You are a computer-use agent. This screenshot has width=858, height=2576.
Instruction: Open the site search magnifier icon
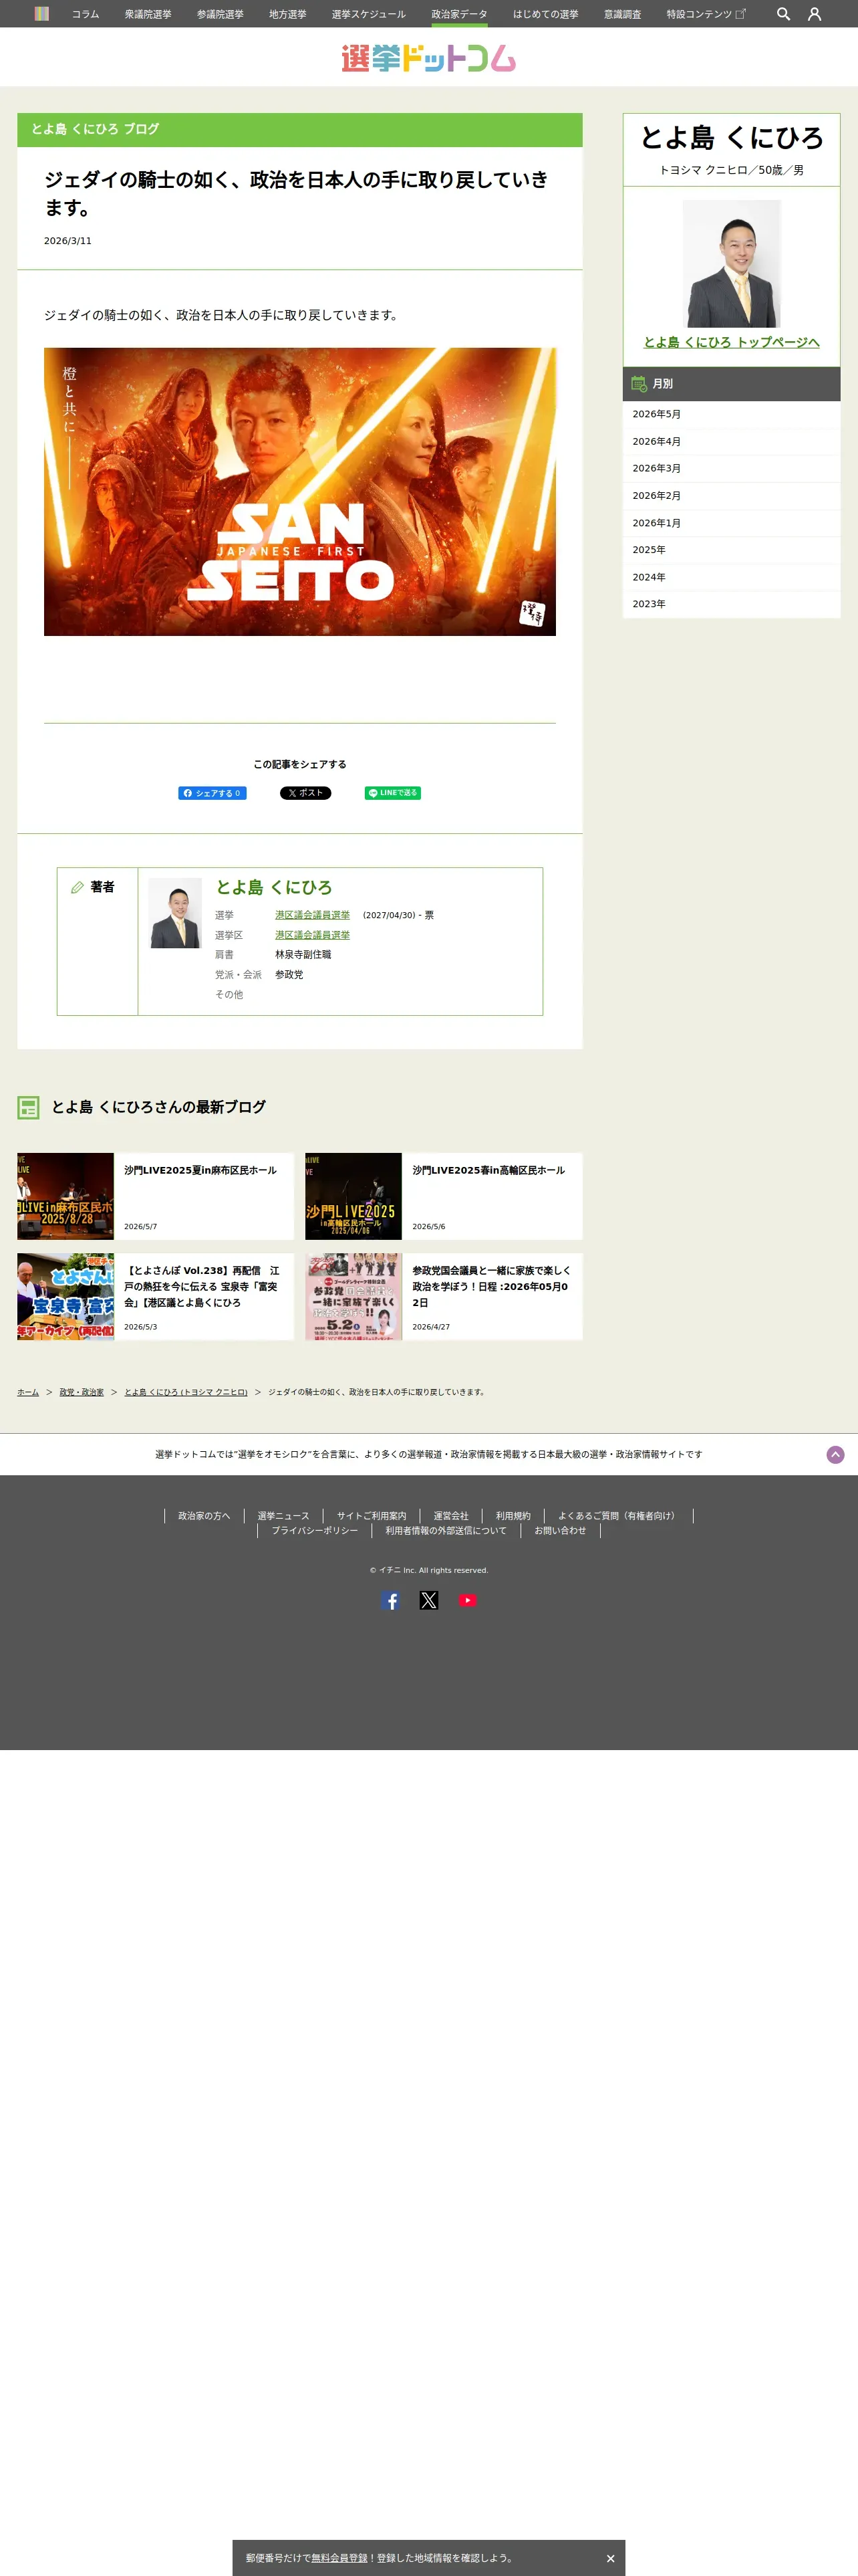click(x=783, y=14)
